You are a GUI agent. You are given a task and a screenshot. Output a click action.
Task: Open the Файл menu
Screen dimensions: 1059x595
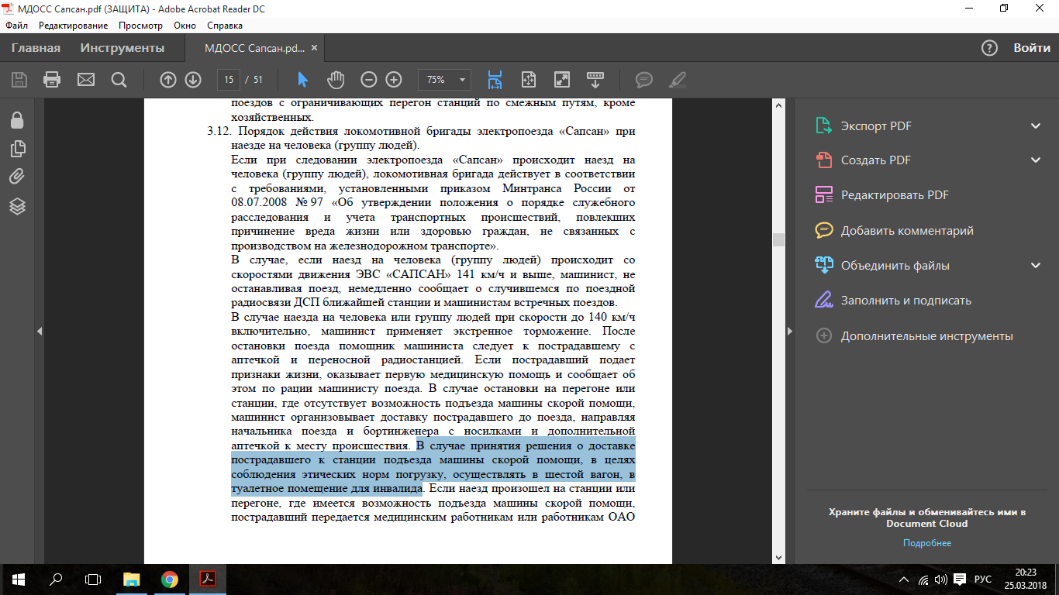(x=16, y=26)
